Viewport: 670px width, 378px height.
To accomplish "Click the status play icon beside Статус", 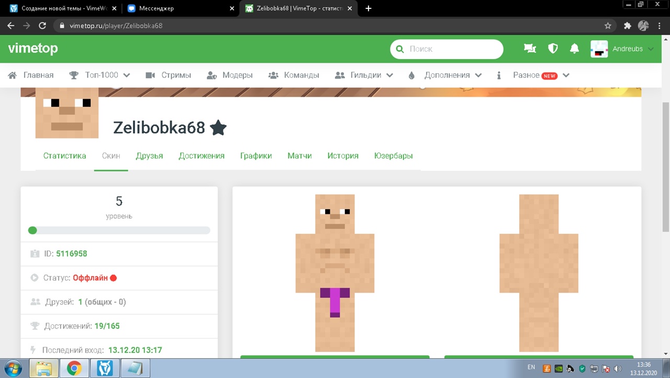I will [35, 278].
